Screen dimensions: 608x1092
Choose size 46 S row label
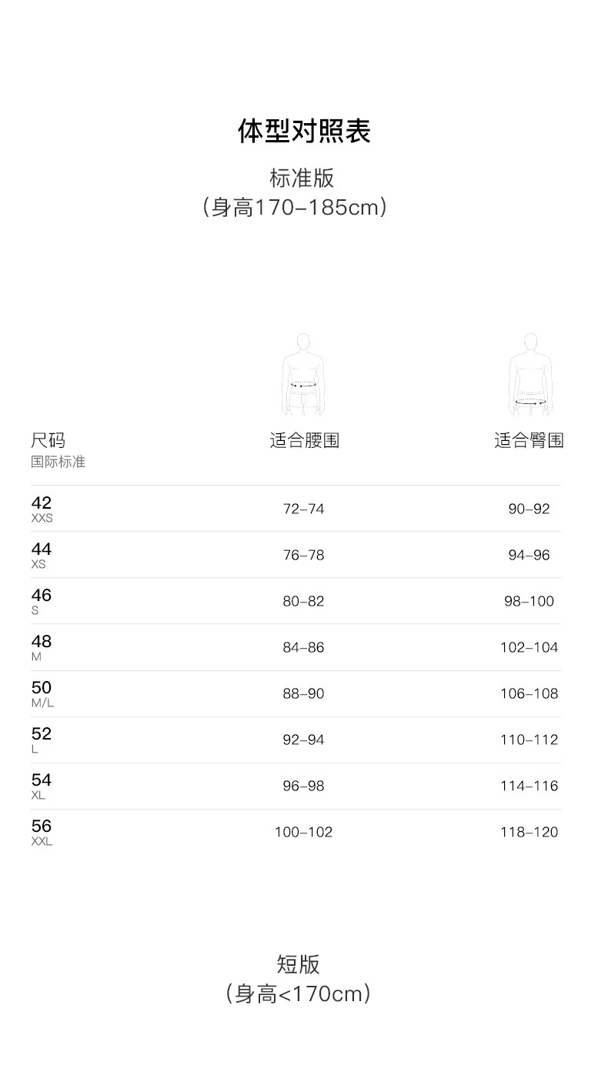[x=41, y=600]
